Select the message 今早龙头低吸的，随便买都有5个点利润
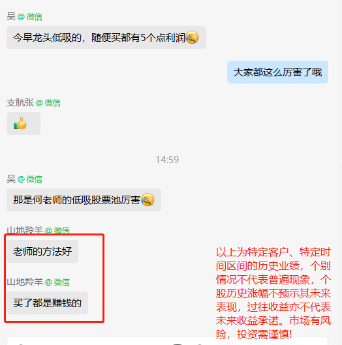The width and height of the screenshot is (342, 345). point(106,37)
